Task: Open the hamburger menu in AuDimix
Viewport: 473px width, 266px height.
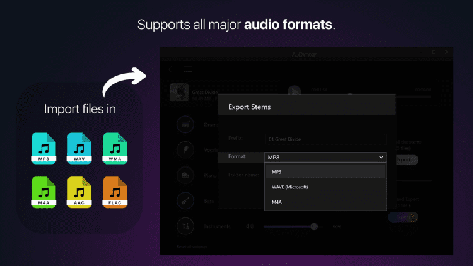Action: pyautogui.click(x=188, y=69)
